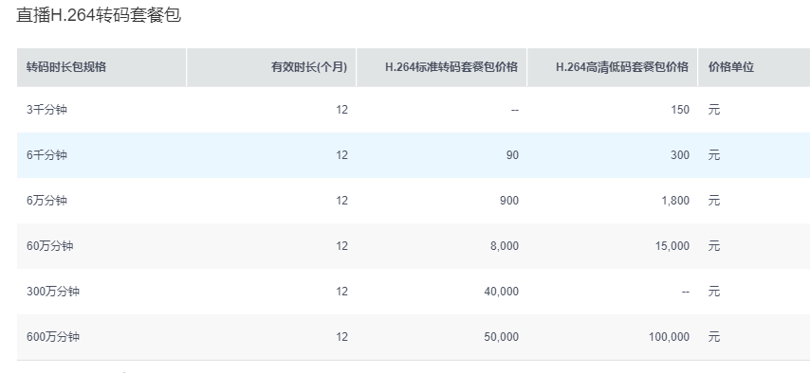The height and width of the screenshot is (373, 810).
Task: Click the 直播H.264转码套餐包 heading
Action: (x=99, y=14)
